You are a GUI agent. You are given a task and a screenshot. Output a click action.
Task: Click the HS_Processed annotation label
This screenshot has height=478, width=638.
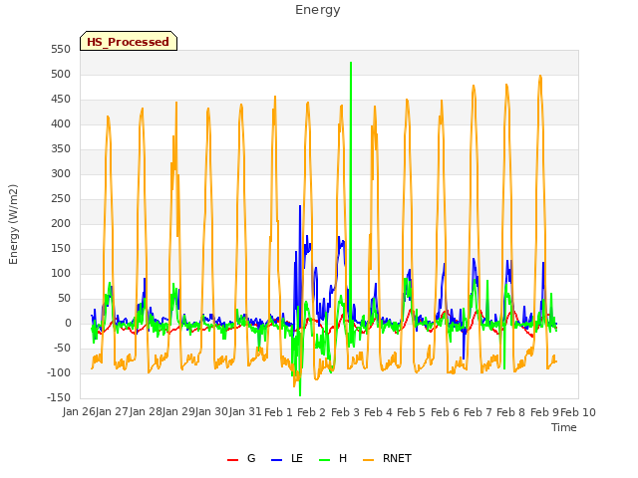coord(129,41)
